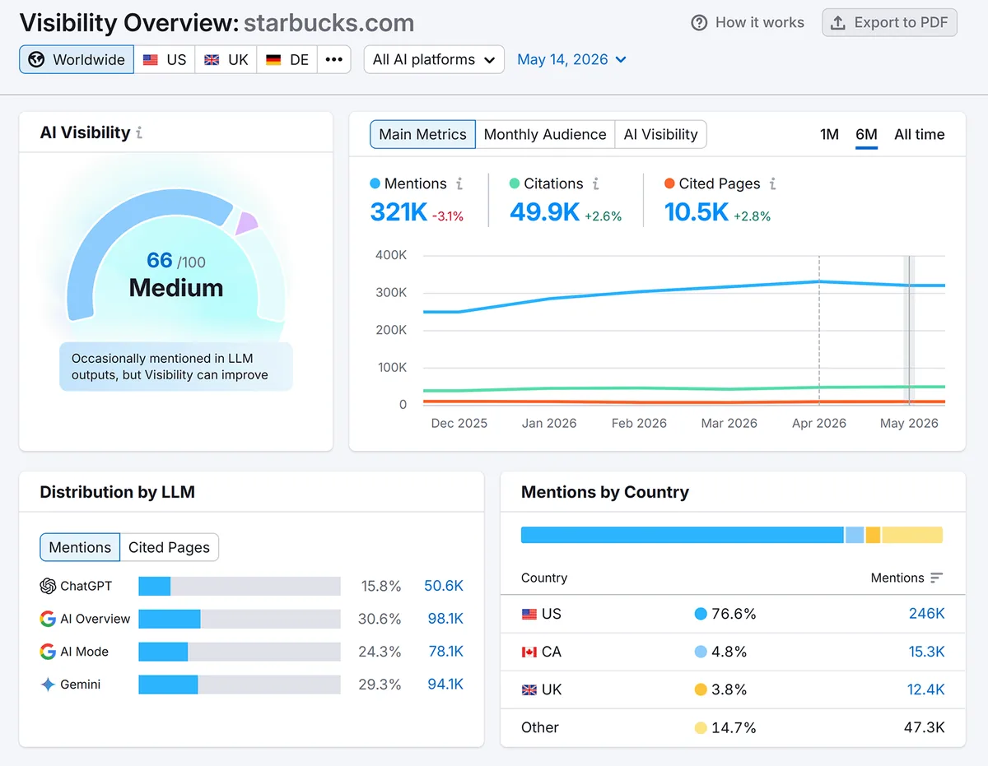Open the Main Metrics tab

422,134
